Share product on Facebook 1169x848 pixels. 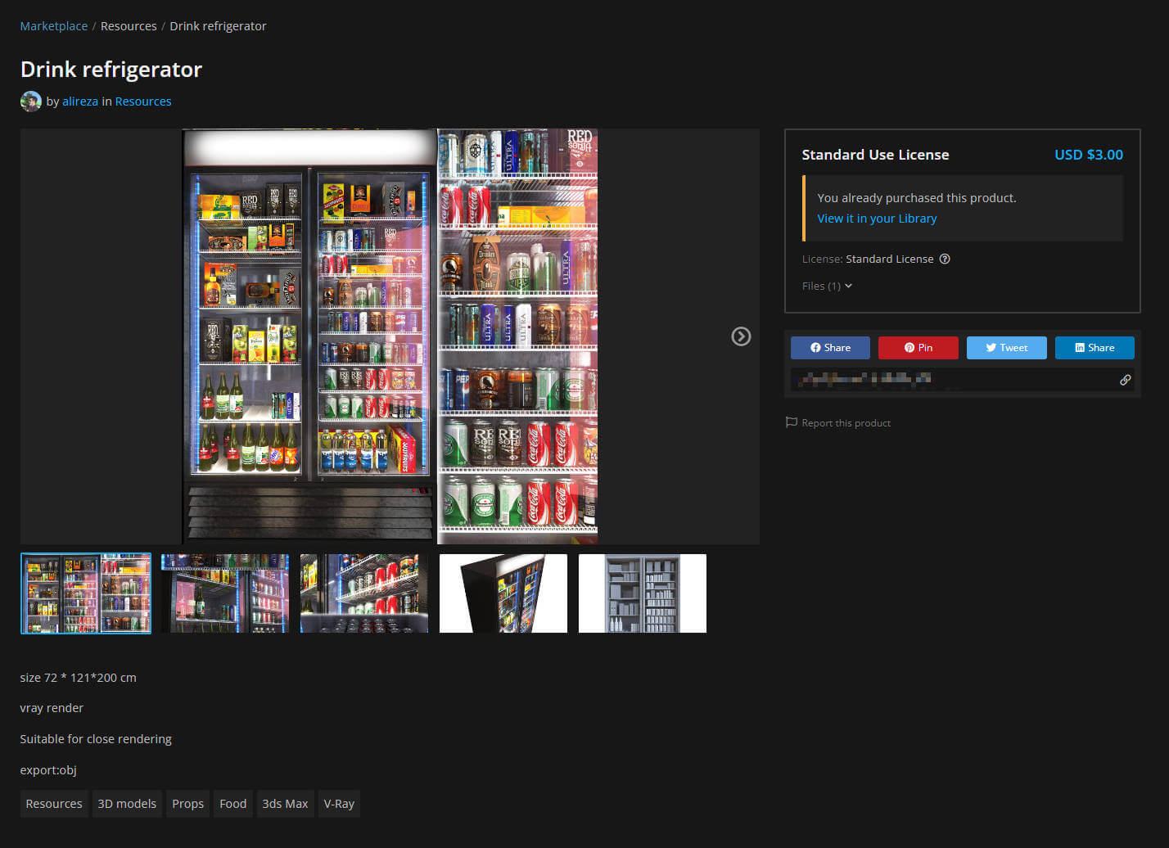coord(830,348)
